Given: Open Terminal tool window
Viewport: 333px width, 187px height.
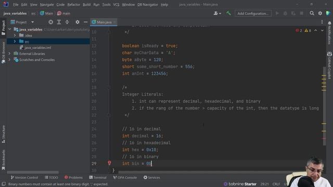Looking at the screenshot, I should tap(98, 178).
